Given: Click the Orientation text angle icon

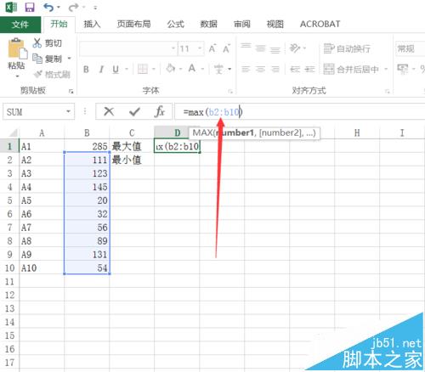Looking at the screenshot, I should (295, 48).
